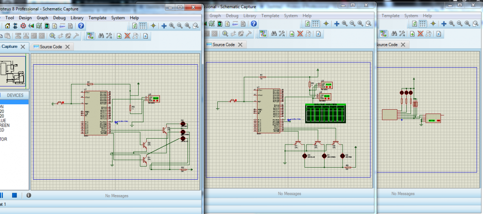This screenshot has height=214, width=483.
Task: Click simulation info icon beside stop button
Action: click(x=28, y=195)
